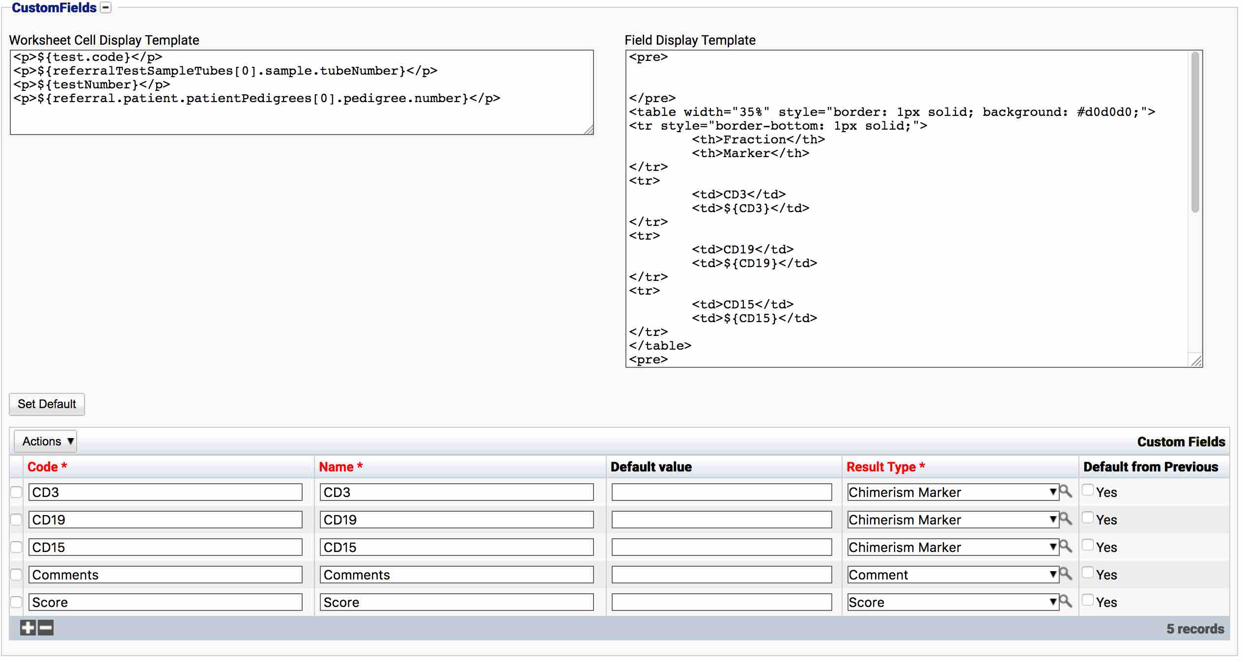Click the Set Default button
1243x662 pixels.
(47, 404)
